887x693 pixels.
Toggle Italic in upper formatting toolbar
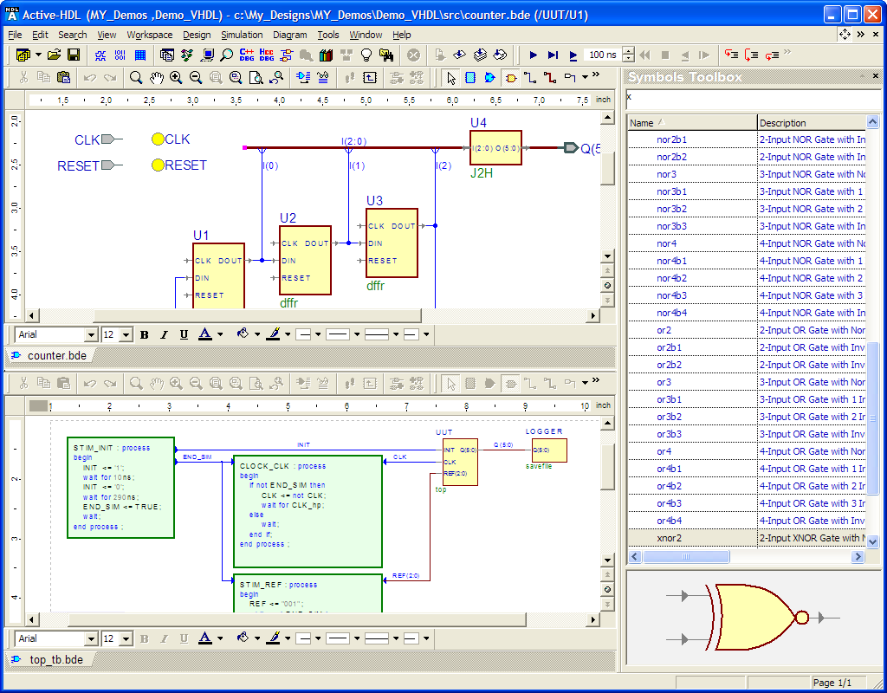point(165,334)
